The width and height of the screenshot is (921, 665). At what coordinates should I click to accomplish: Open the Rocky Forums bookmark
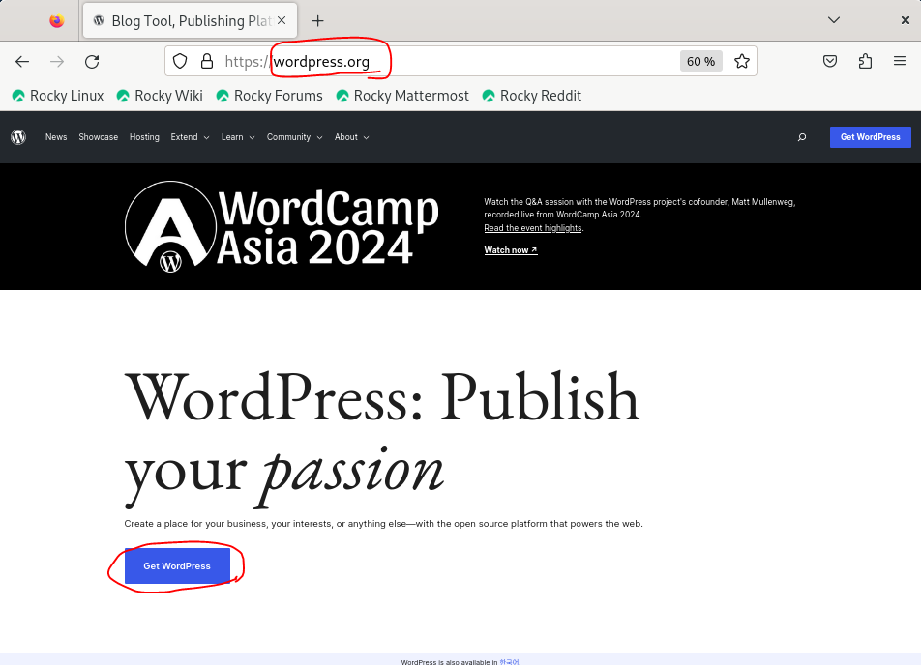point(270,96)
